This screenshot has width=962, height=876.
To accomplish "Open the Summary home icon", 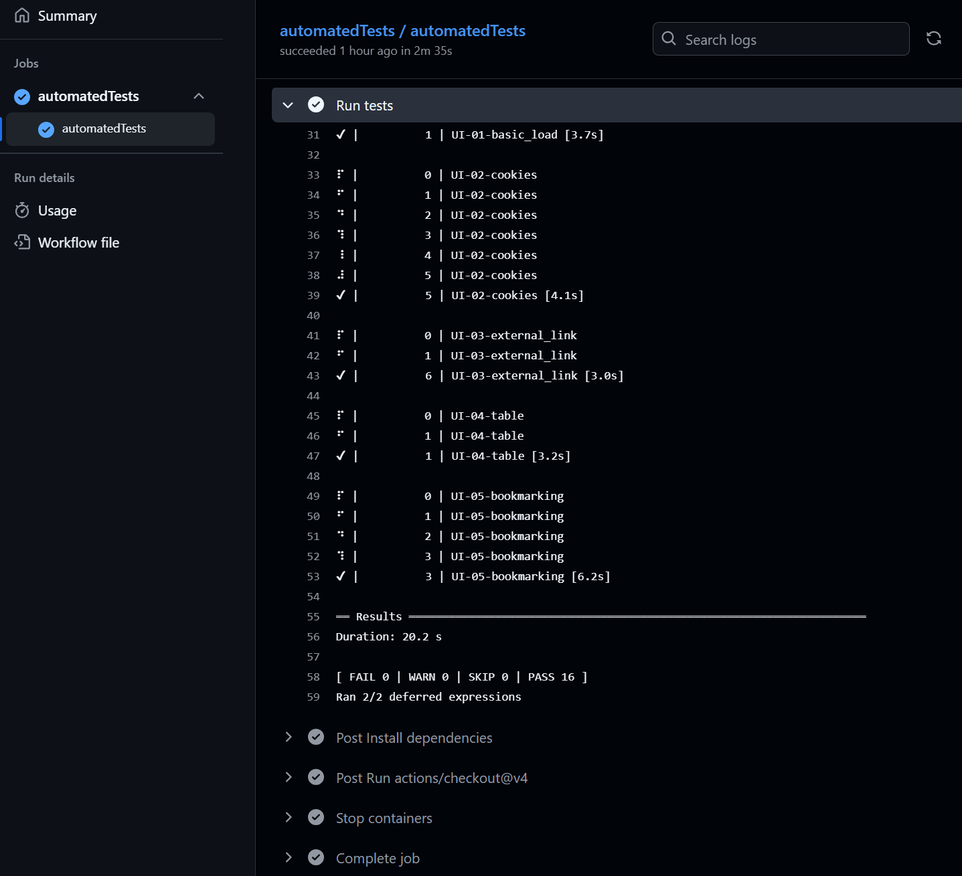I will 22,15.
